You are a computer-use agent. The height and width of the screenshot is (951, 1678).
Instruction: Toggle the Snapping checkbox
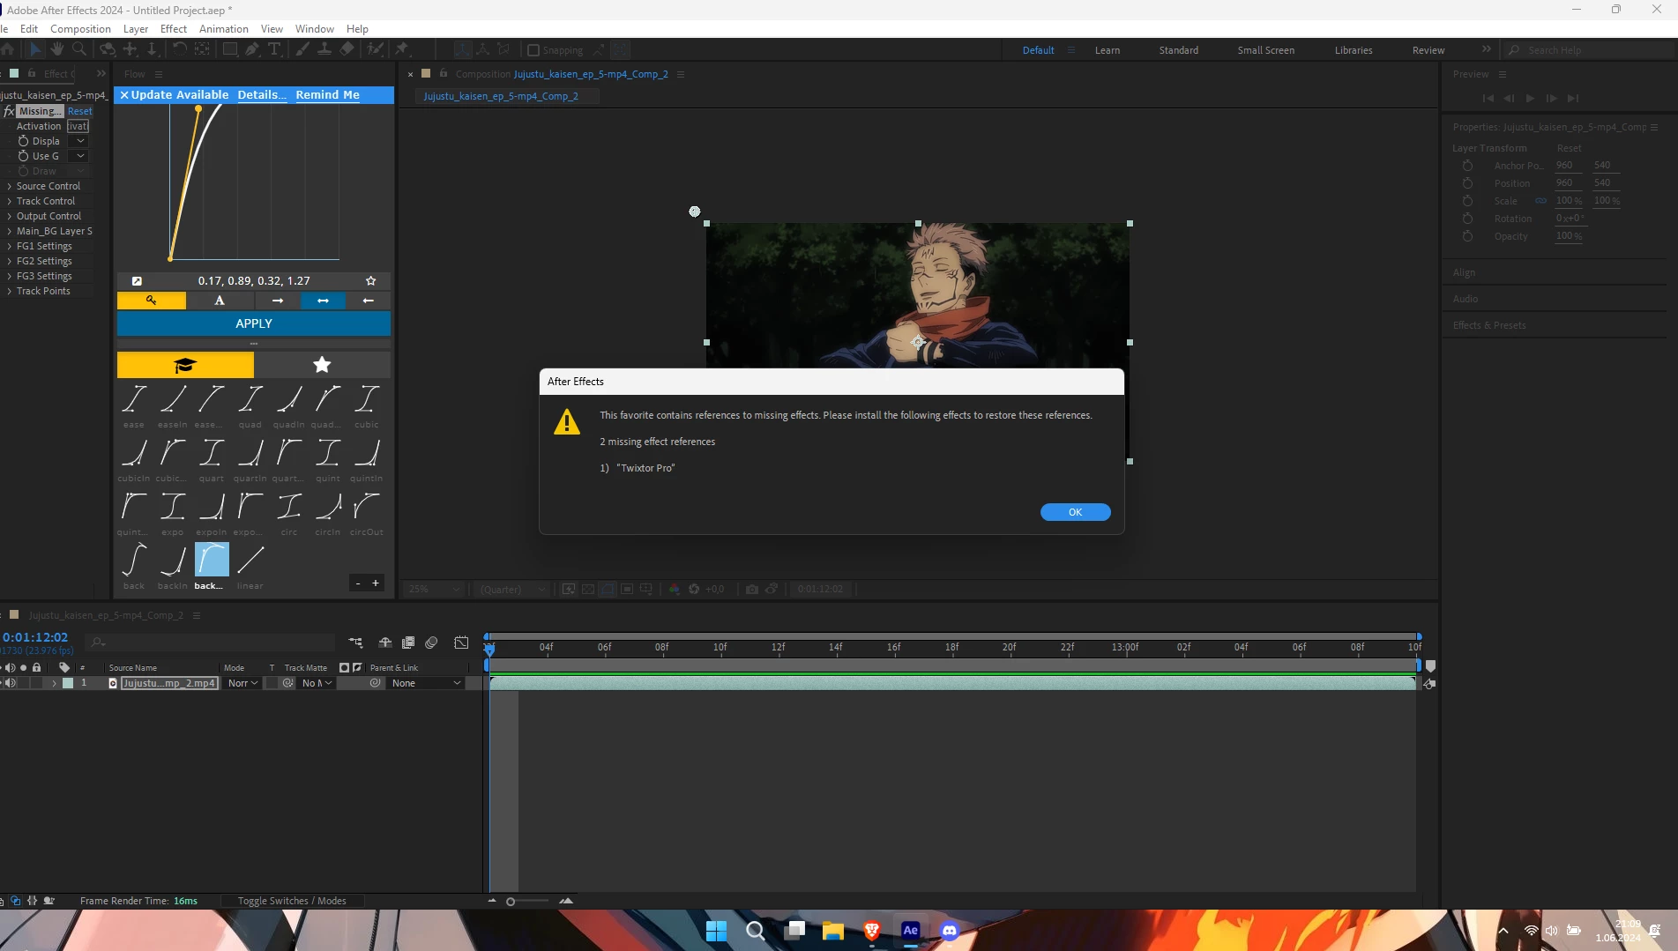tap(533, 50)
